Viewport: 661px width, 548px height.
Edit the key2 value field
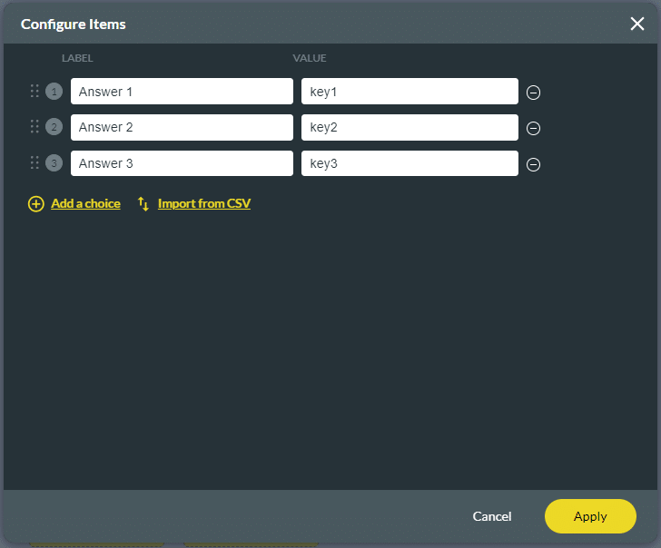409,127
